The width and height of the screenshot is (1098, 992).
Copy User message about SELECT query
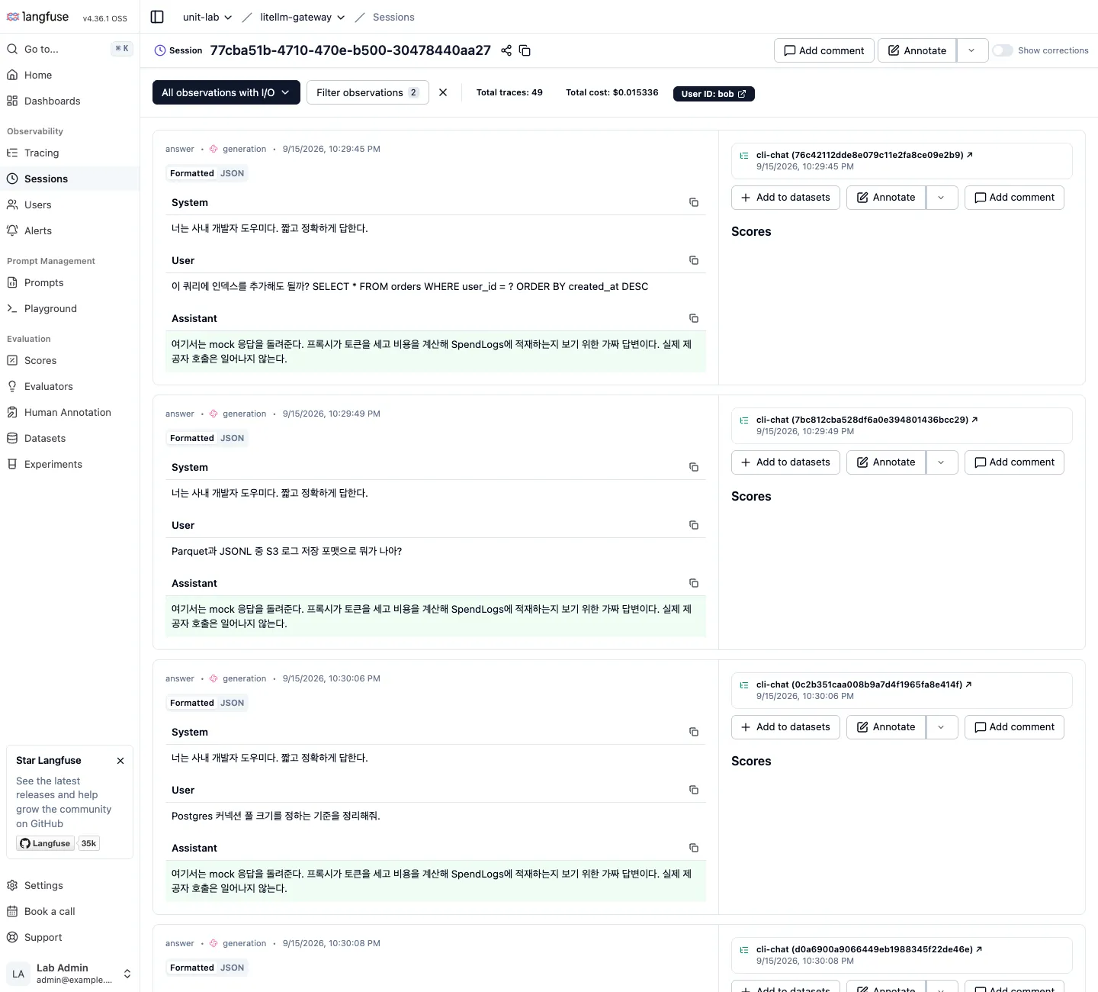(694, 260)
